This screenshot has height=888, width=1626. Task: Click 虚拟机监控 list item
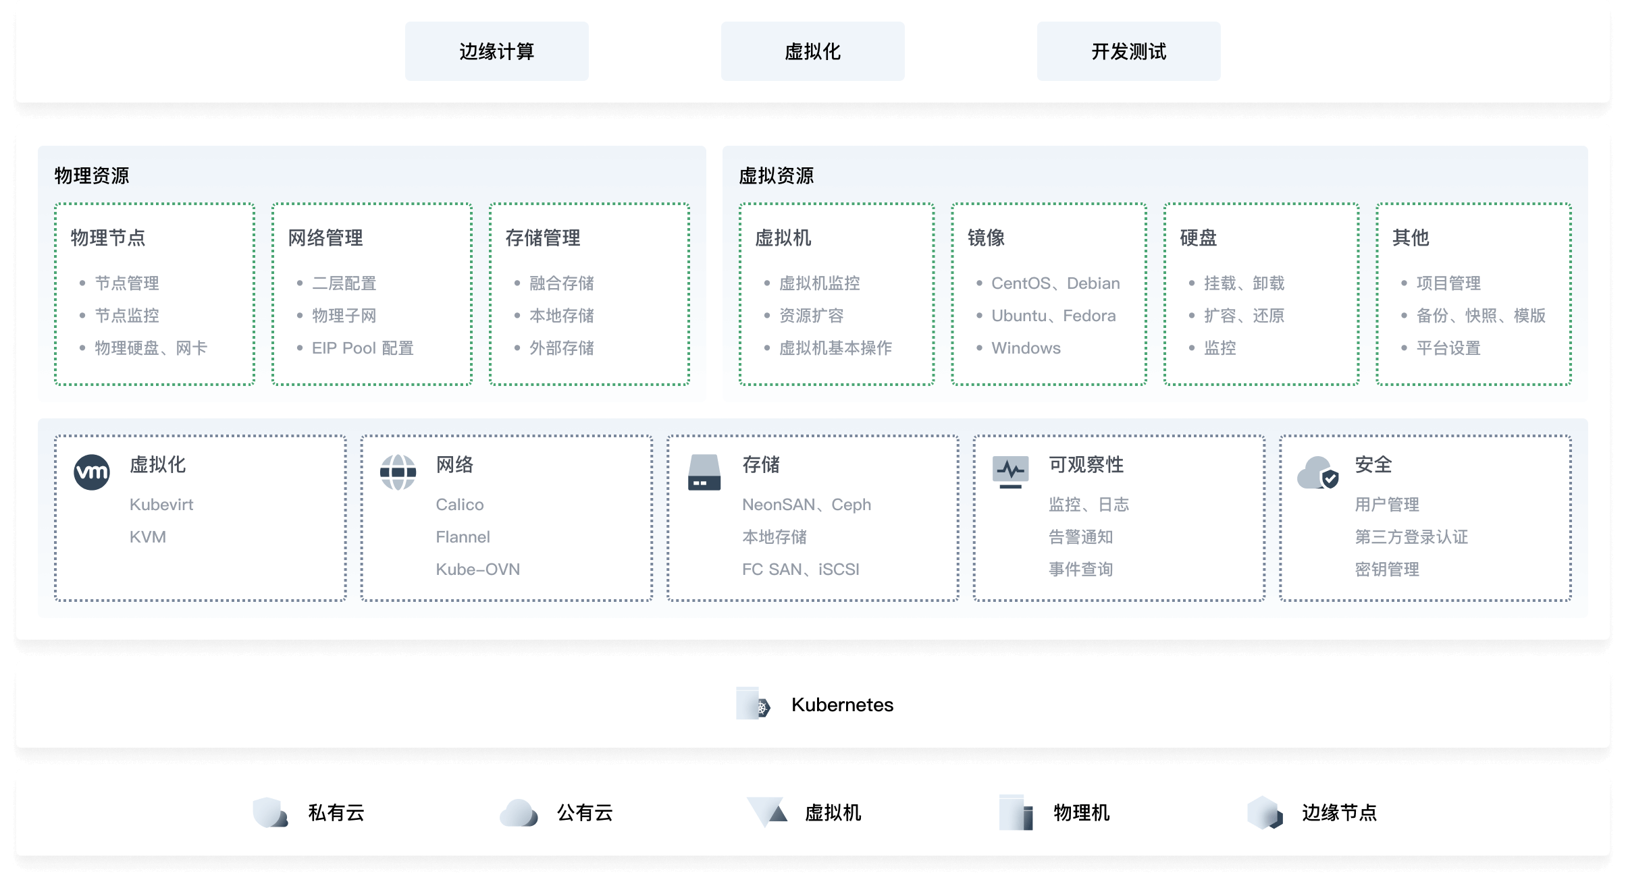pos(820,283)
